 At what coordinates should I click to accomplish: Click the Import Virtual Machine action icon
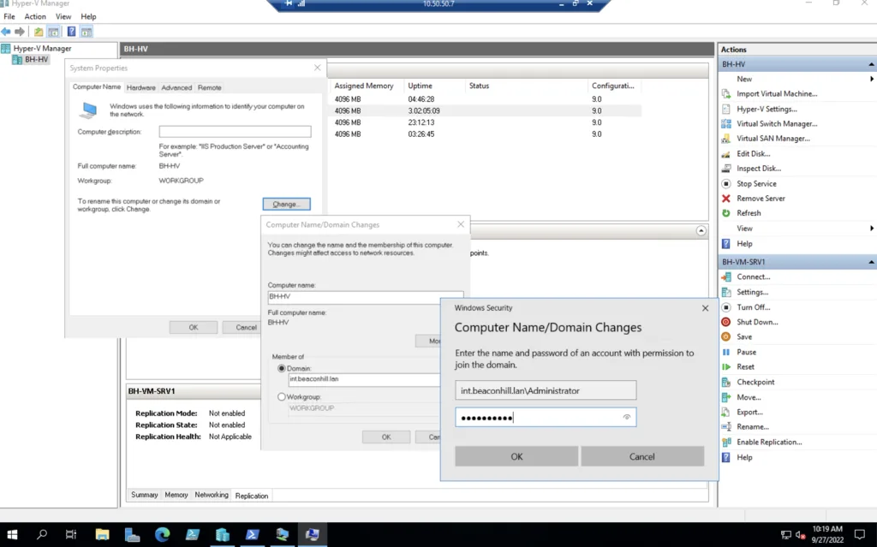(726, 94)
